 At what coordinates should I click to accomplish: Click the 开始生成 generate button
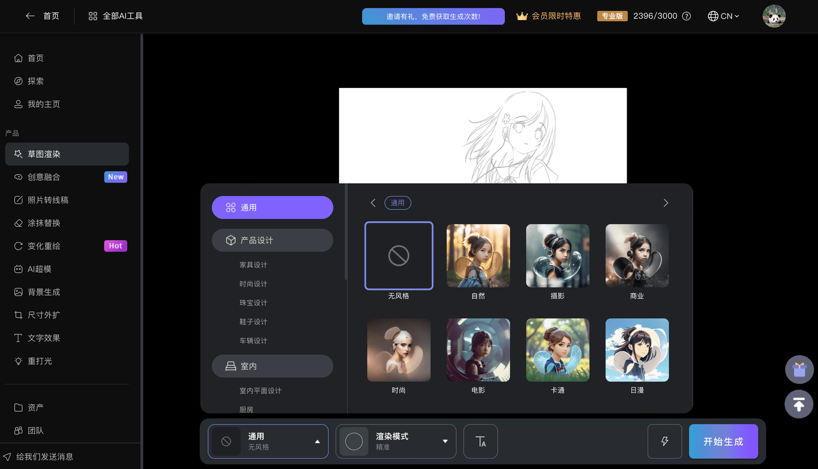tap(723, 441)
